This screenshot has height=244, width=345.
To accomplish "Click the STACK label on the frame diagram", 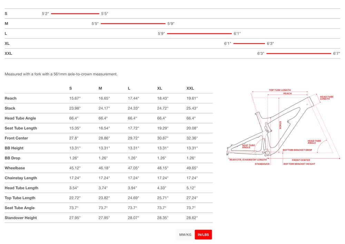I will coord(280,125).
